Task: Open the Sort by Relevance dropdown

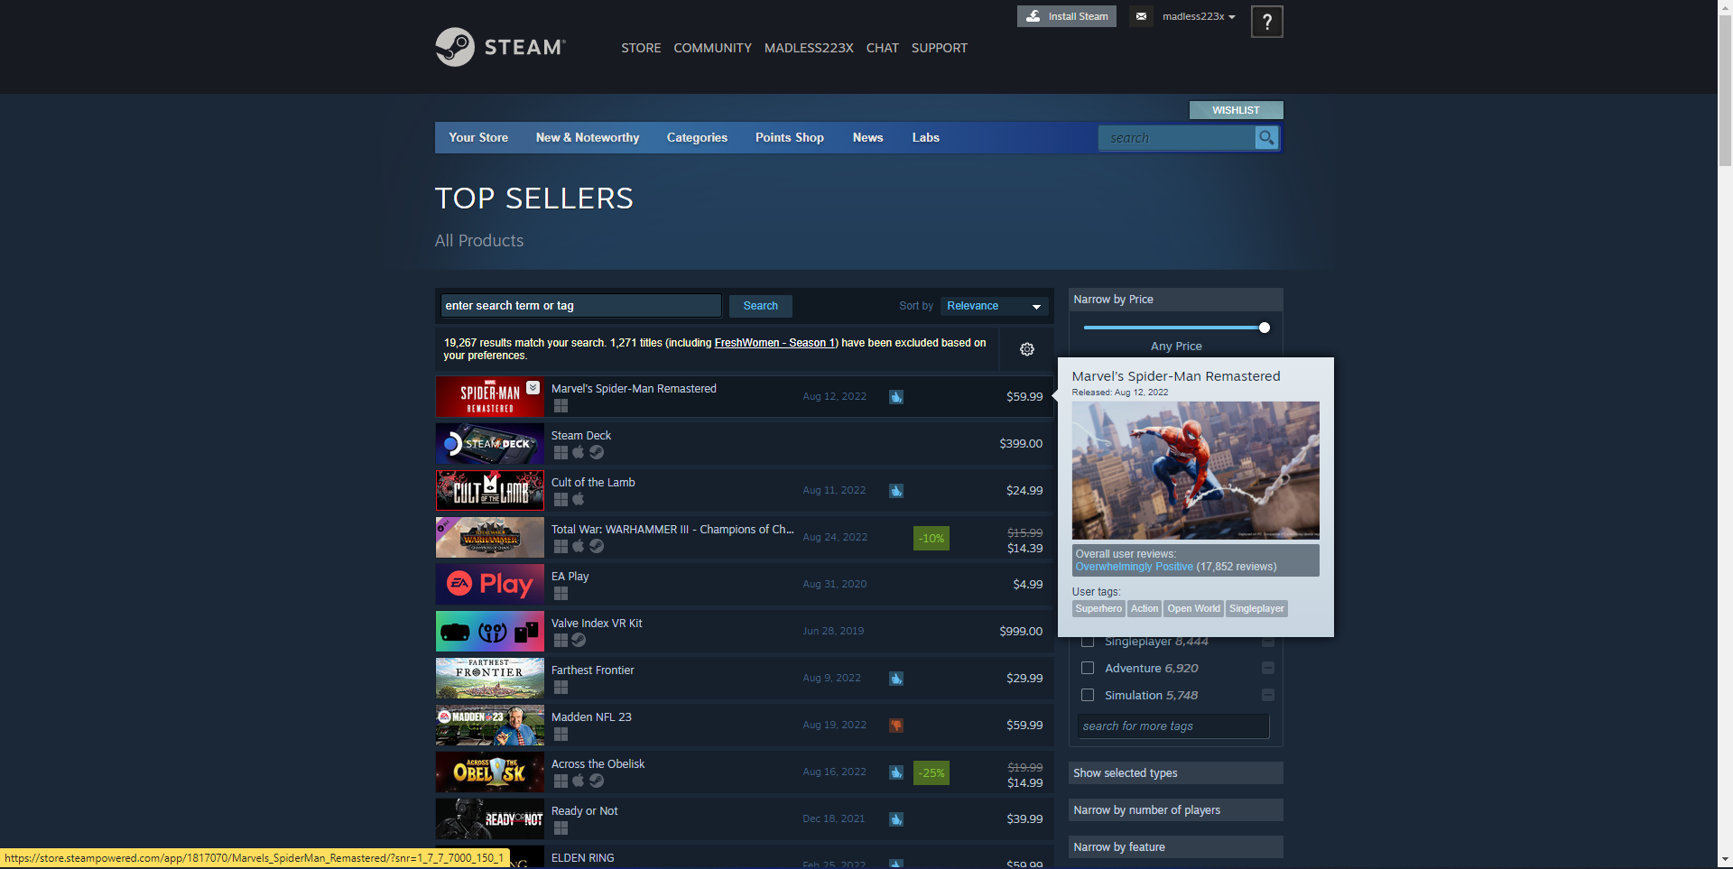Action: click(993, 306)
